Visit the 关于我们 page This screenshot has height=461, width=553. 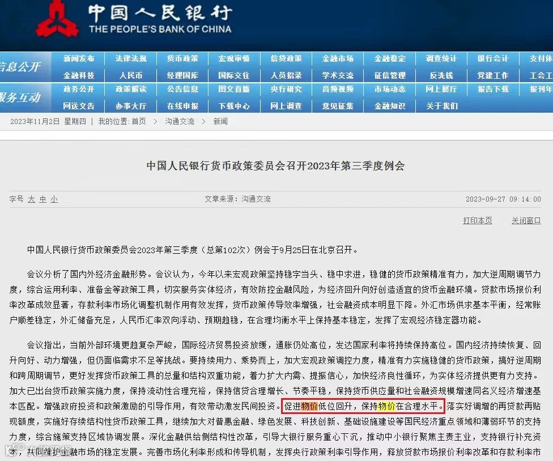(441, 106)
